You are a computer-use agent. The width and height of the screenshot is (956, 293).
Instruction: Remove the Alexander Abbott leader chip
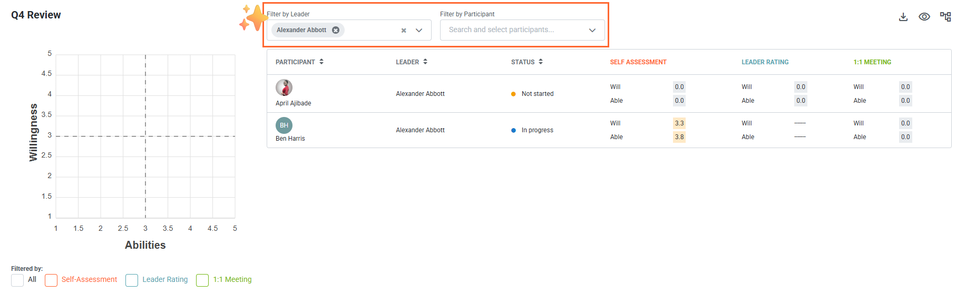(336, 30)
